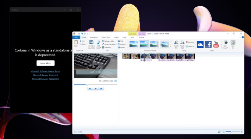Click the zoom time scale slider
The height and width of the screenshot is (139, 251).
point(232,132)
